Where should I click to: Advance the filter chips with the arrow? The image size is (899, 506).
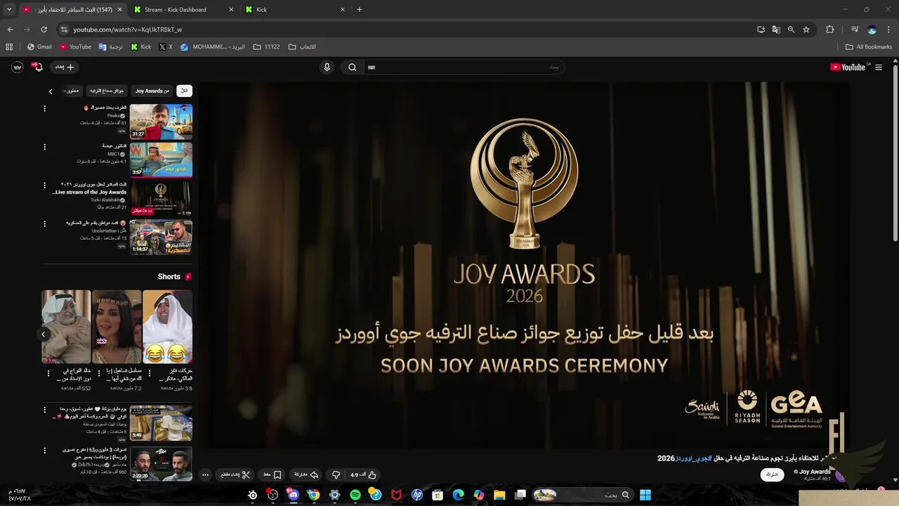point(51,91)
